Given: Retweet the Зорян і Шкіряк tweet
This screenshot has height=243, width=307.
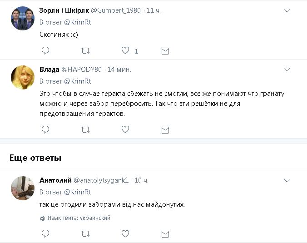Looking at the screenshot, I should 85,50.
